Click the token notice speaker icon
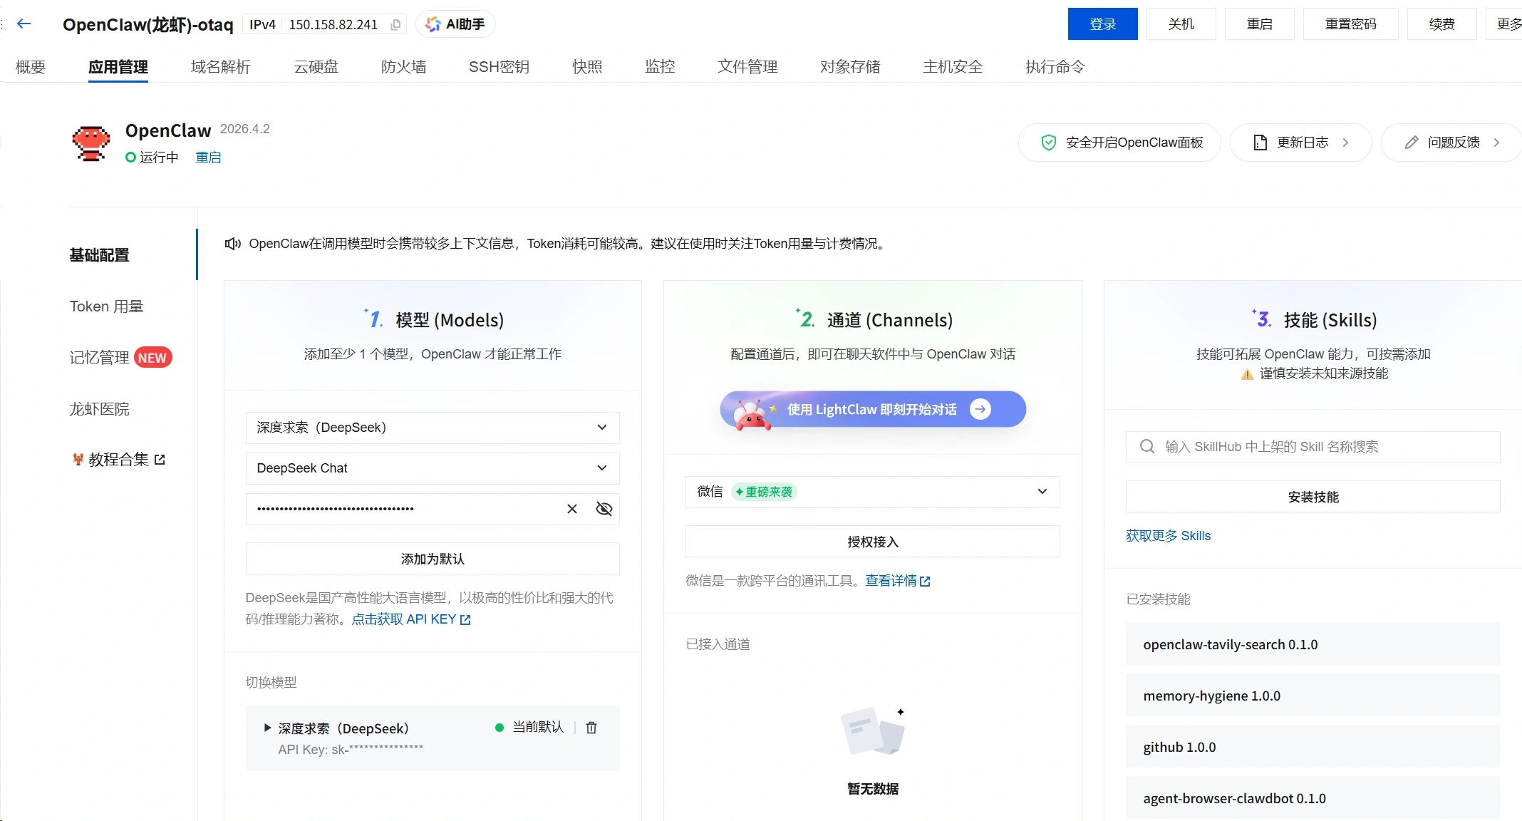 click(233, 244)
